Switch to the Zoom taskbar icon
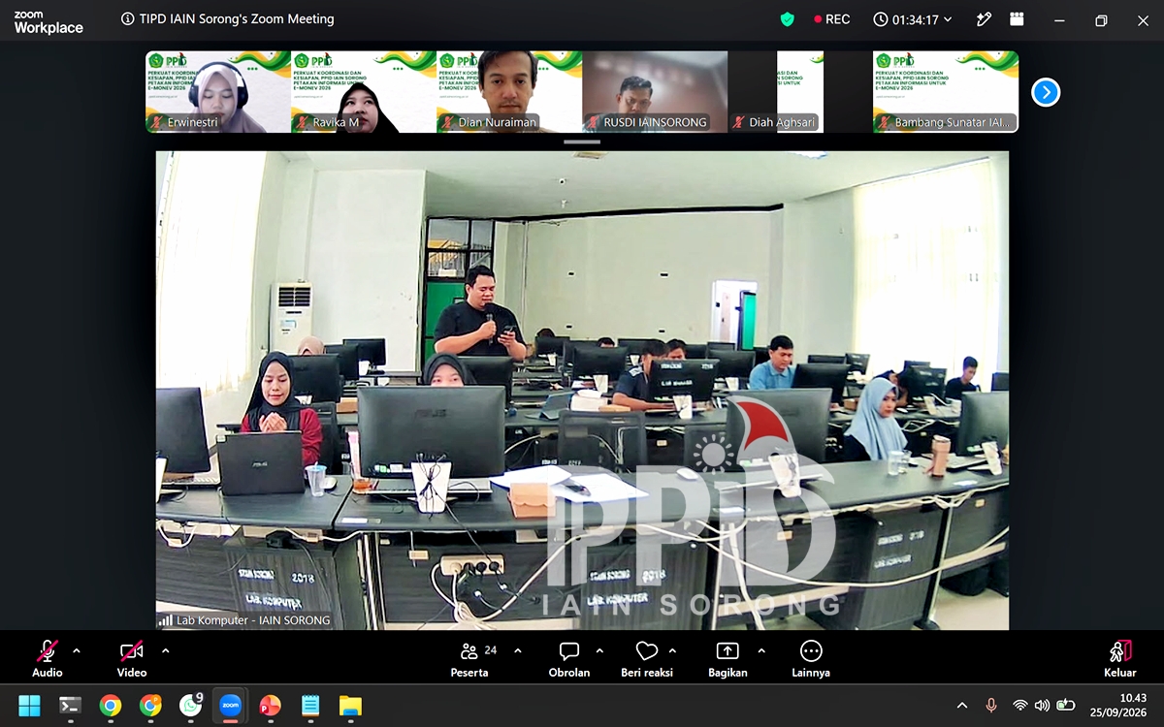Viewport: 1164px width, 727px height. pos(230,705)
